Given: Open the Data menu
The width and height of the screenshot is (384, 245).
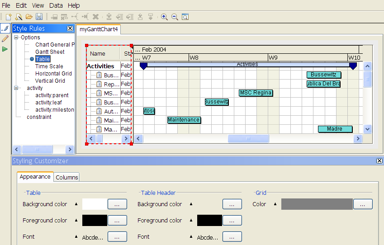Looking at the screenshot, I should (x=56, y=5).
